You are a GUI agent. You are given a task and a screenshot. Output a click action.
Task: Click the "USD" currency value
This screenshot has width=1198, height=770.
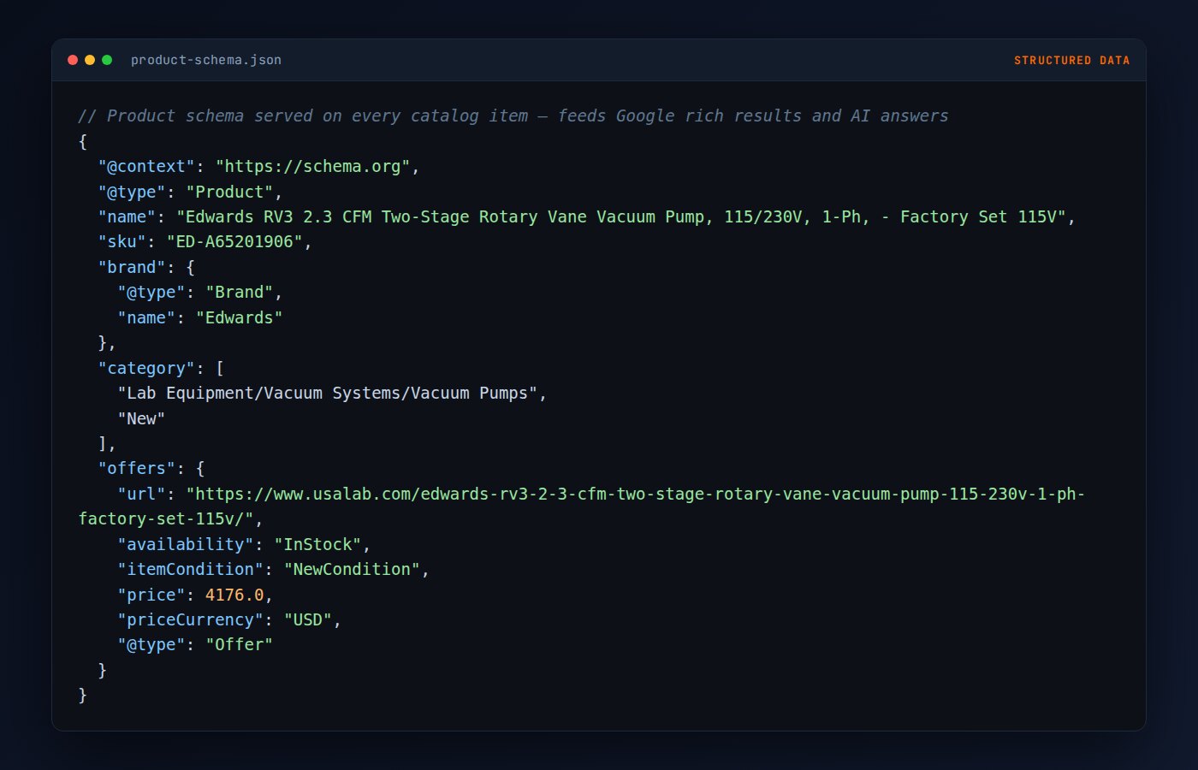click(308, 619)
